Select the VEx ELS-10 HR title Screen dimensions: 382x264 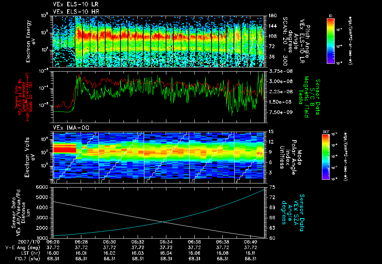click(76, 12)
